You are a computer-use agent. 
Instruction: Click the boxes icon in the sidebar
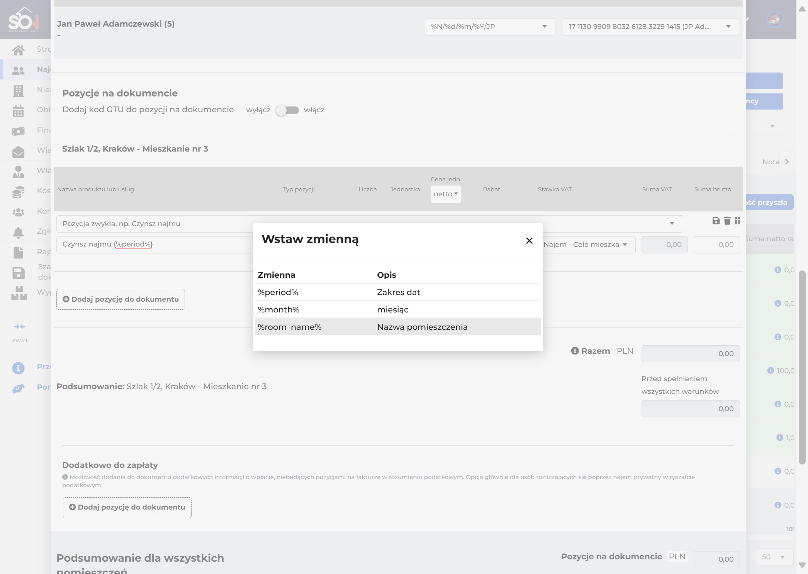19,293
